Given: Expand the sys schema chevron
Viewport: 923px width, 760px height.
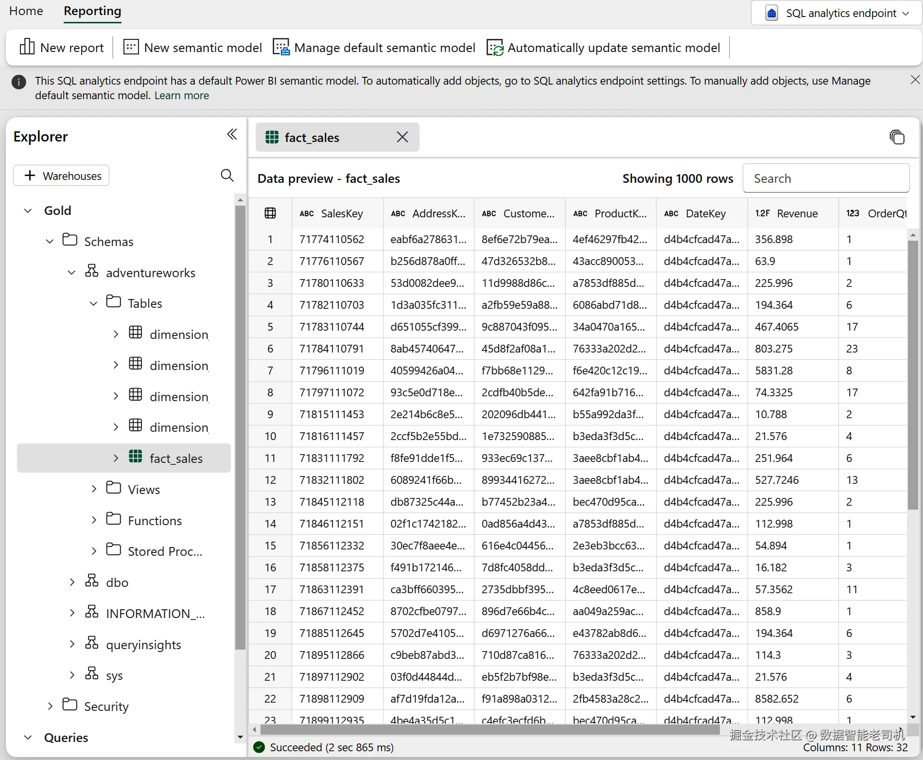Looking at the screenshot, I should click(72, 675).
